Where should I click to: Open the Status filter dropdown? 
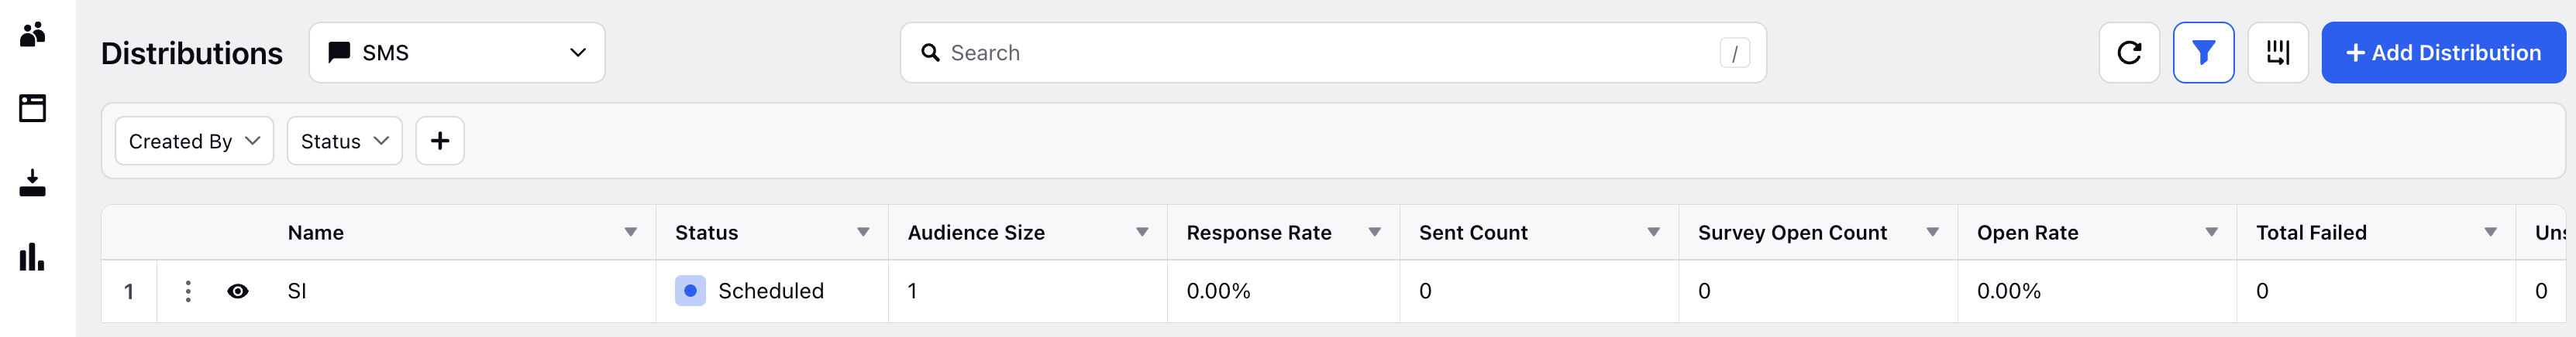tap(344, 141)
